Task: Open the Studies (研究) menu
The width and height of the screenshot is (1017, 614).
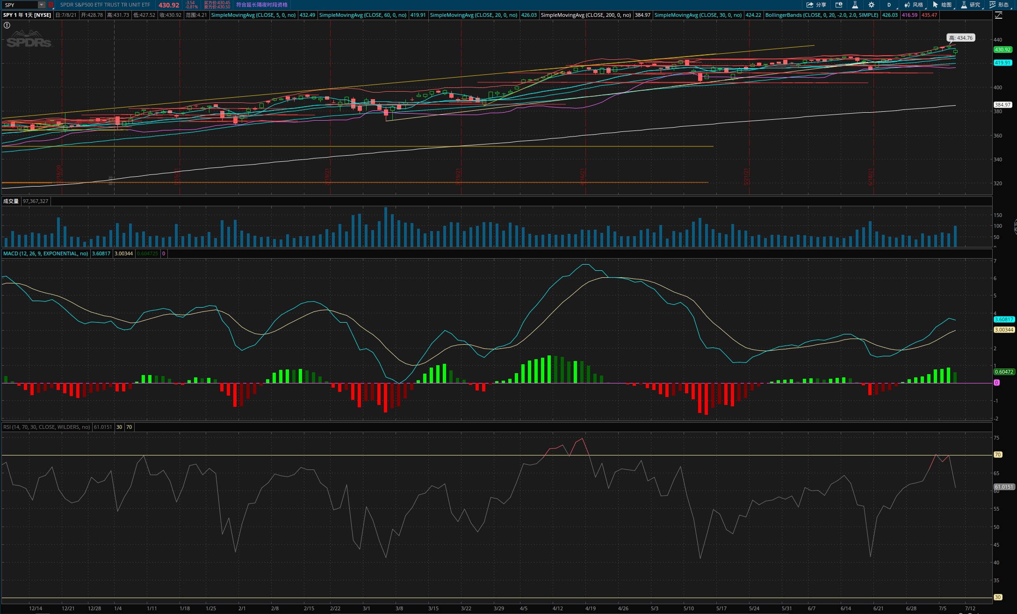Action: (971, 5)
